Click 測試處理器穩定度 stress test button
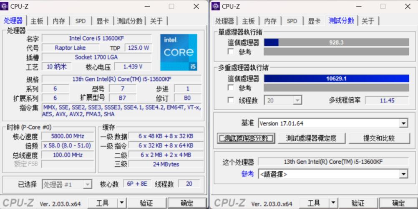Viewport: 418px width, 209px height. [311, 138]
